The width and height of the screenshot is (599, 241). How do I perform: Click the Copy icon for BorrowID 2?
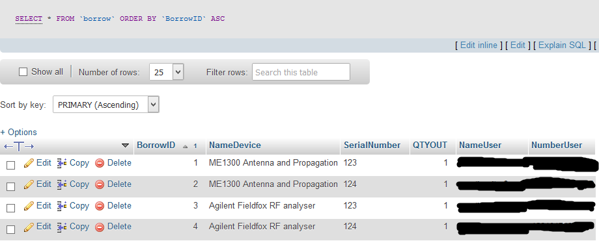[x=62, y=184]
